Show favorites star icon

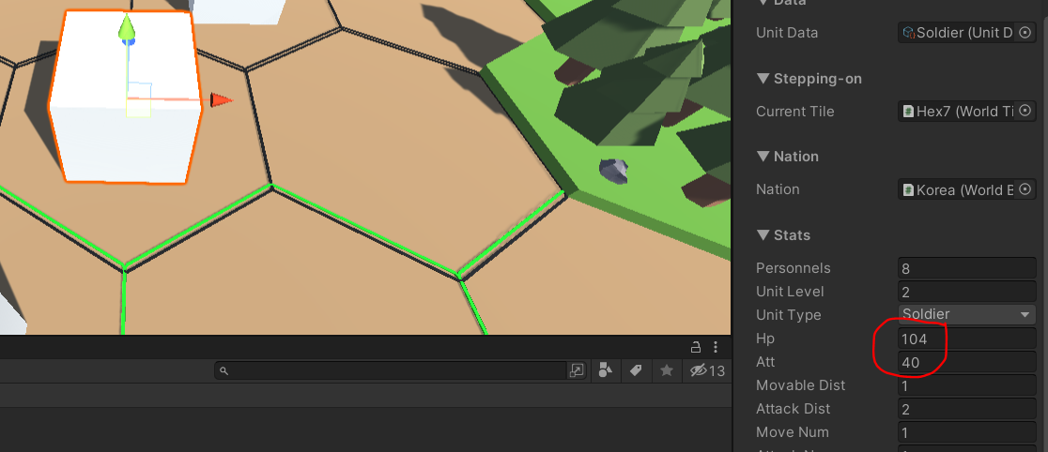[x=667, y=370]
